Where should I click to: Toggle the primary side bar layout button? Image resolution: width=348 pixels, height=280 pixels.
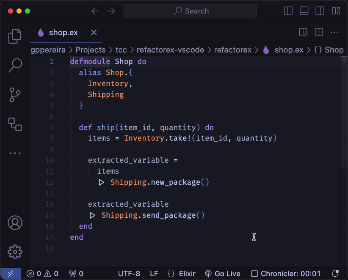pyautogui.click(x=288, y=11)
